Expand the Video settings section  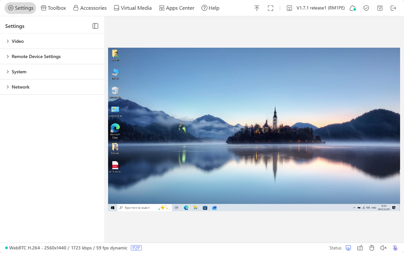point(18,41)
